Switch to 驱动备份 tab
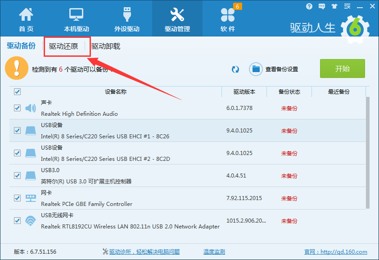This screenshot has width=379, height=260. point(21,46)
